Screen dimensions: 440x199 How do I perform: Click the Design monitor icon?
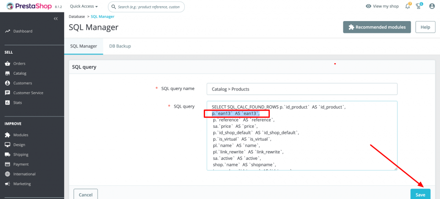[7, 145]
